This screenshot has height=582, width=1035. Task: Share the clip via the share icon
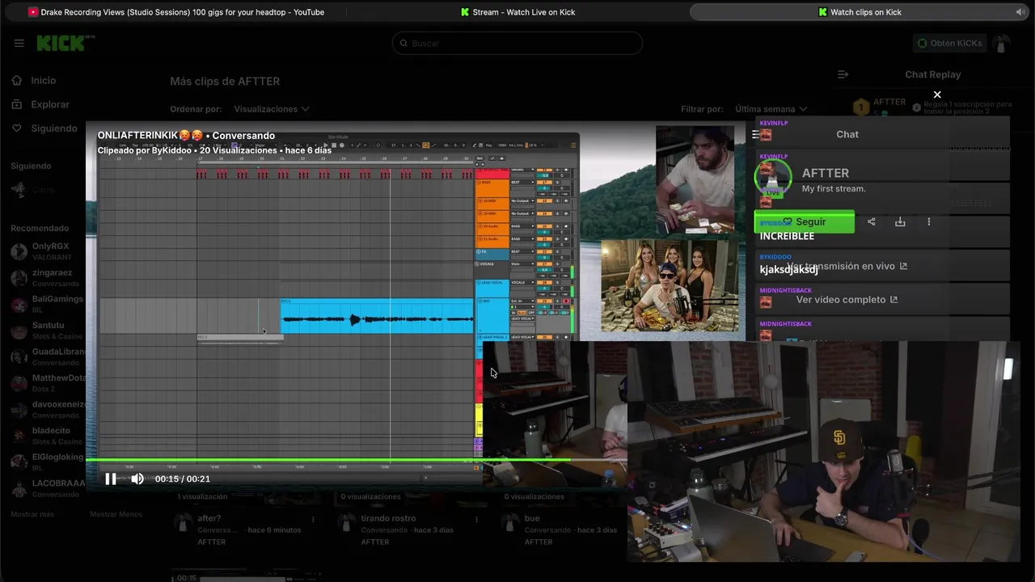872,221
